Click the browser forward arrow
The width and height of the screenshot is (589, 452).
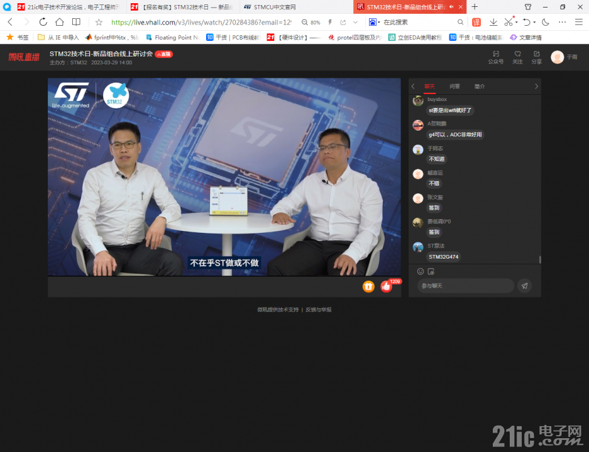(26, 22)
